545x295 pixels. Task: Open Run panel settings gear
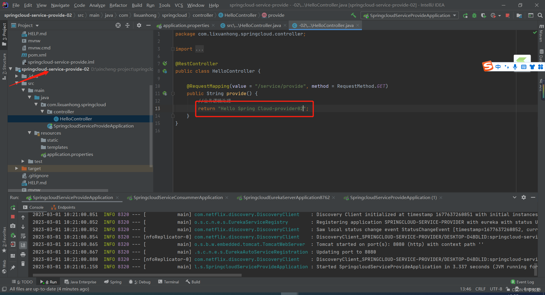524,197
